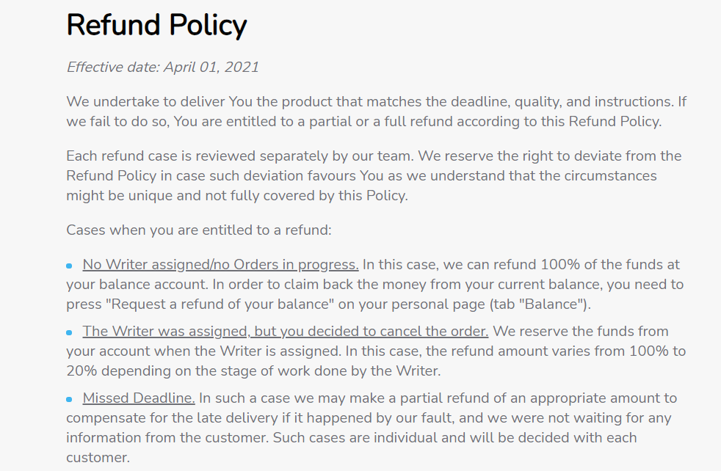
Task: Click the line Cases when you are entitled
Action: click(x=199, y=230)
